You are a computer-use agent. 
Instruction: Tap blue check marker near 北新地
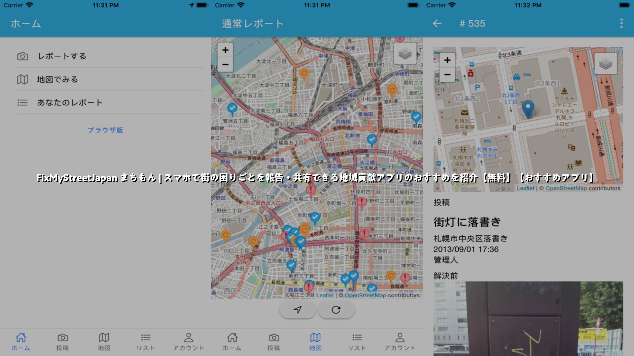click(372, 141)
